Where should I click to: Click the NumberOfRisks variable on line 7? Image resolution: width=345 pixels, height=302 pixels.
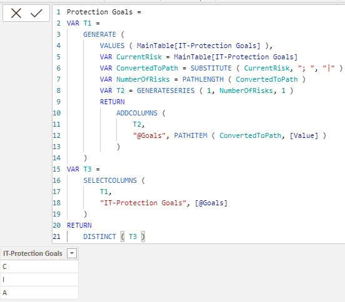tap(143, 79)
